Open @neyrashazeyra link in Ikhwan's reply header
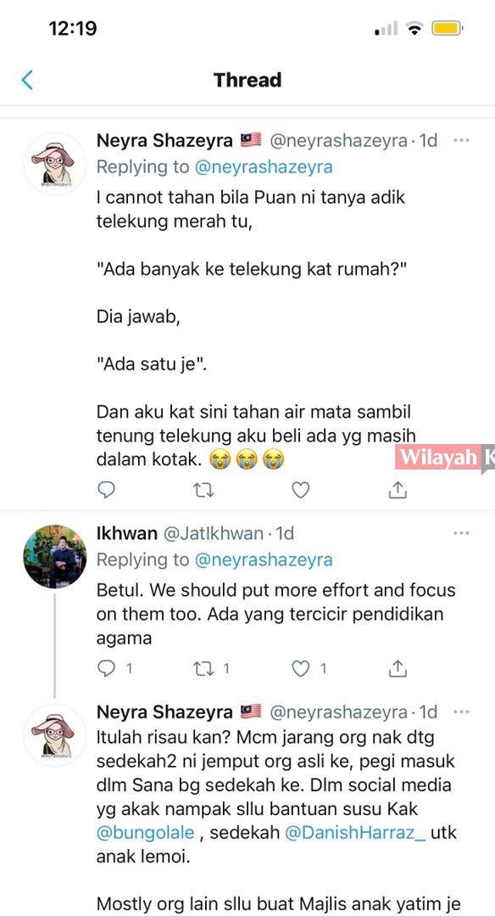 tap(264, 560)
